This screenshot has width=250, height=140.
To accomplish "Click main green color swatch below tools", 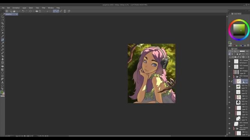I will pyautogui.click(x=2, y=92).
